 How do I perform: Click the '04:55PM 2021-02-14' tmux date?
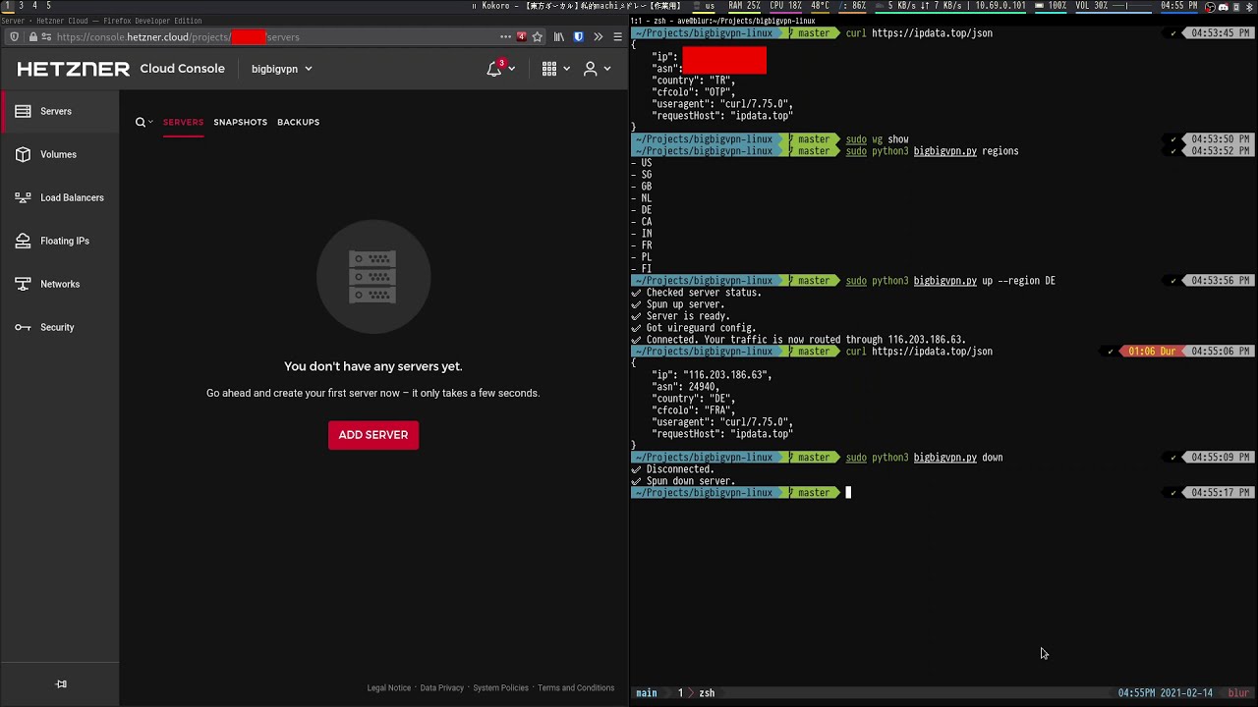pyautogui.click(x=1166, y=693)
